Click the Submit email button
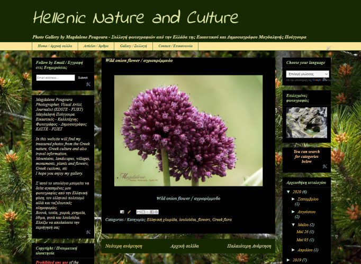361x264 pixels. pyautogui.click(x=83, y=78)
